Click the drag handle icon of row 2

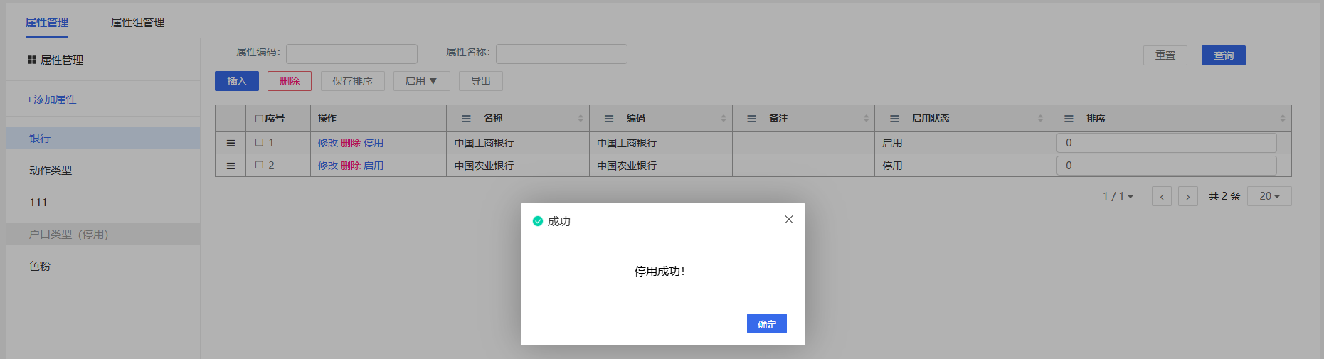pos(231,166)
